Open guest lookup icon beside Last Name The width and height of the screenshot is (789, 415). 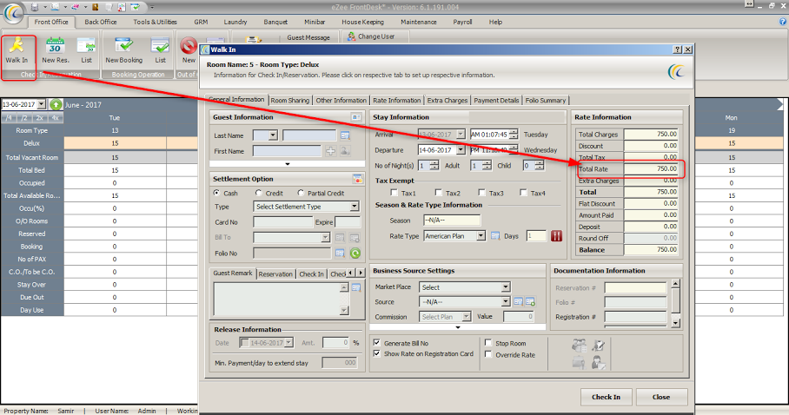[x=345, y=135]
